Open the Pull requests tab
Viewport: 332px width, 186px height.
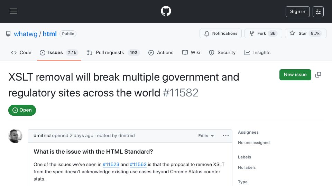113,52
